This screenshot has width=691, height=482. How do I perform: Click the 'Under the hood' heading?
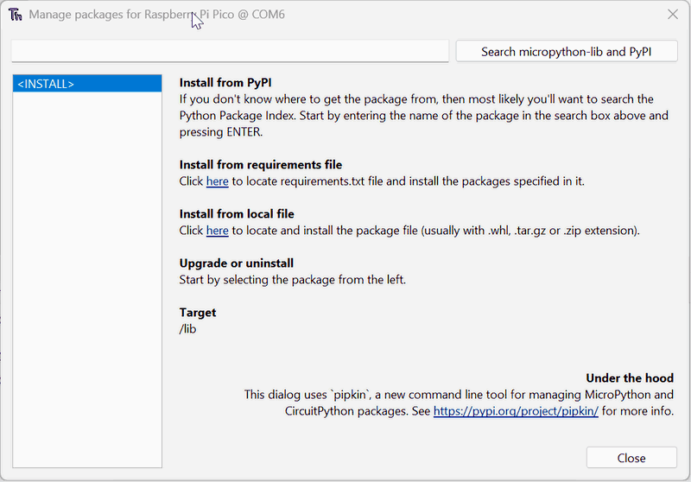click(x=630, y=378)
